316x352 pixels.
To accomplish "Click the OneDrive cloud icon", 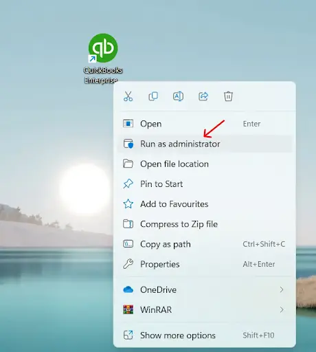I will pyautogui.click(x=128, y=289).
